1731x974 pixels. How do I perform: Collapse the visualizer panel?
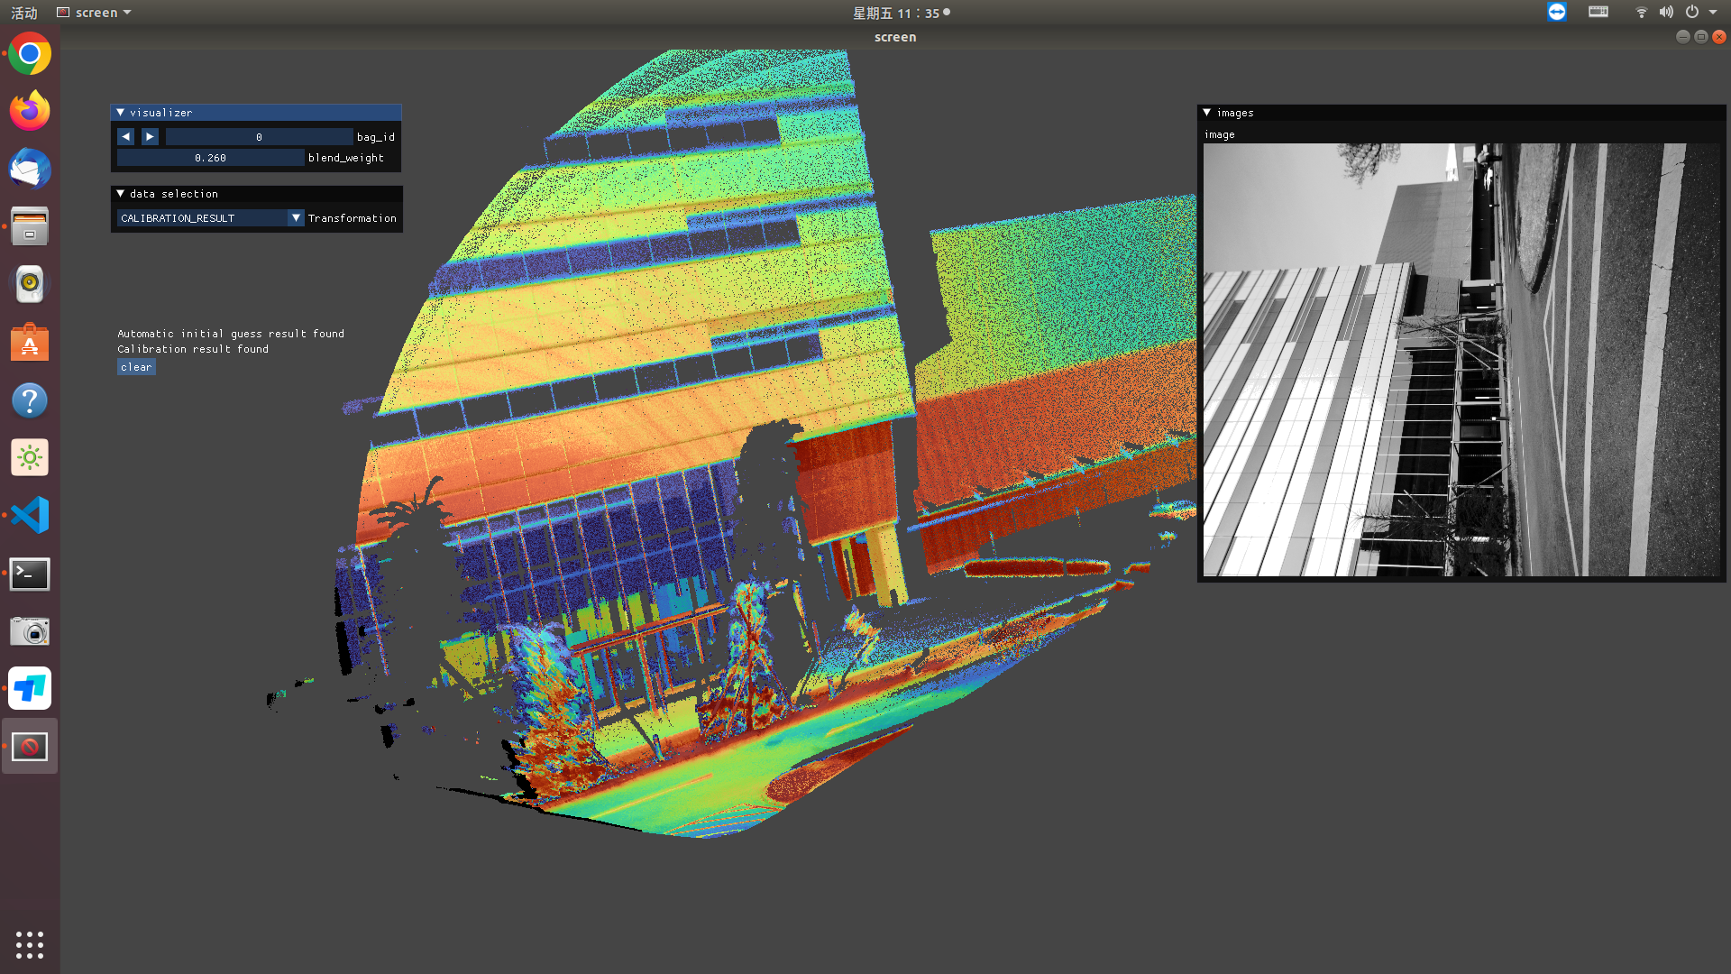[120, 112]
